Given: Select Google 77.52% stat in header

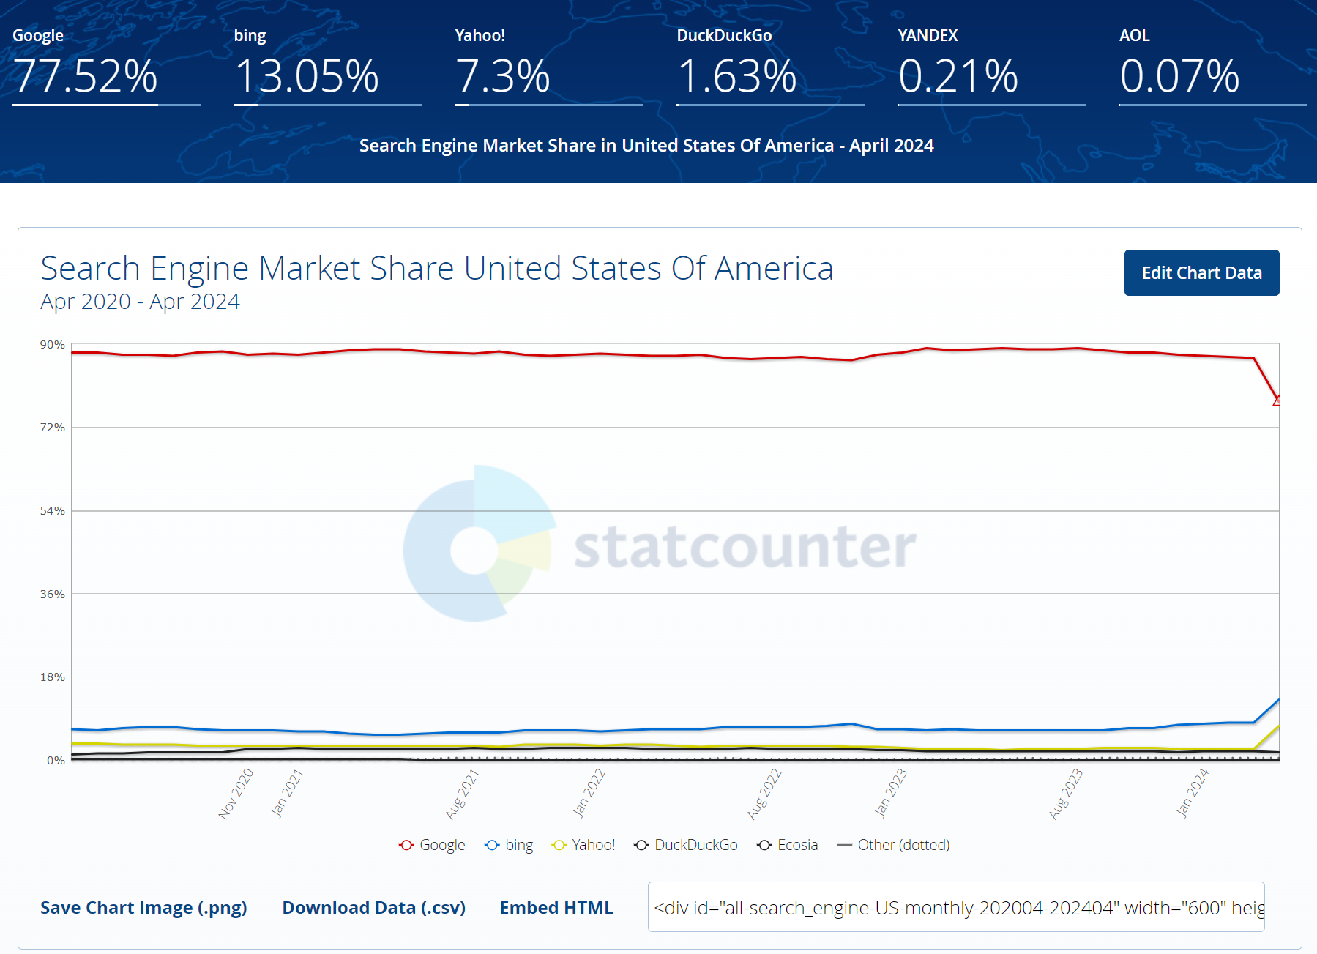Looking at the screenshot, I should pyautogui.click(x=106, y=66).
